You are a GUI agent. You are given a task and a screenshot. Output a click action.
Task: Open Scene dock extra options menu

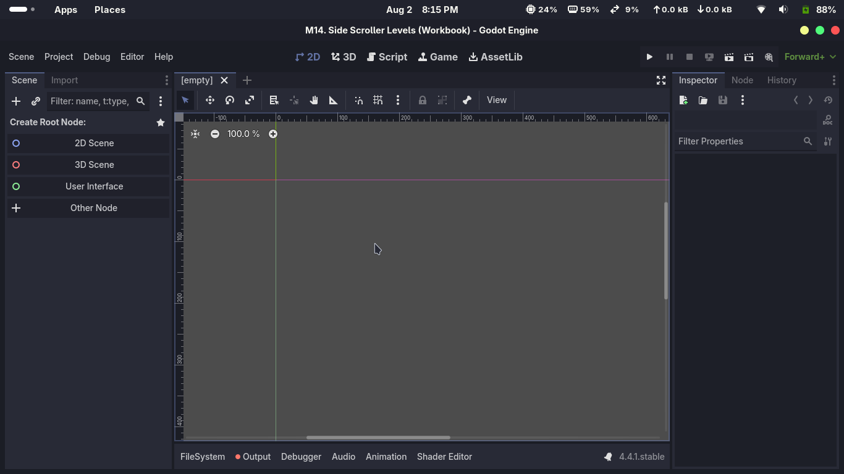pyautogui.click(x=161, y=101)
